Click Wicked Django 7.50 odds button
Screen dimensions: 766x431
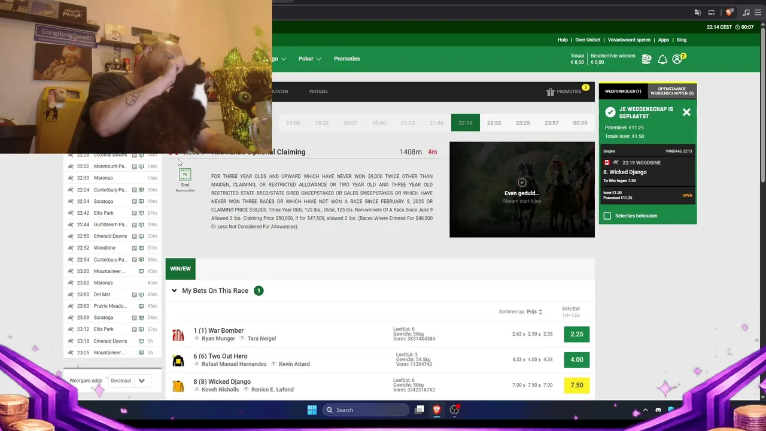tap(577, 386)
